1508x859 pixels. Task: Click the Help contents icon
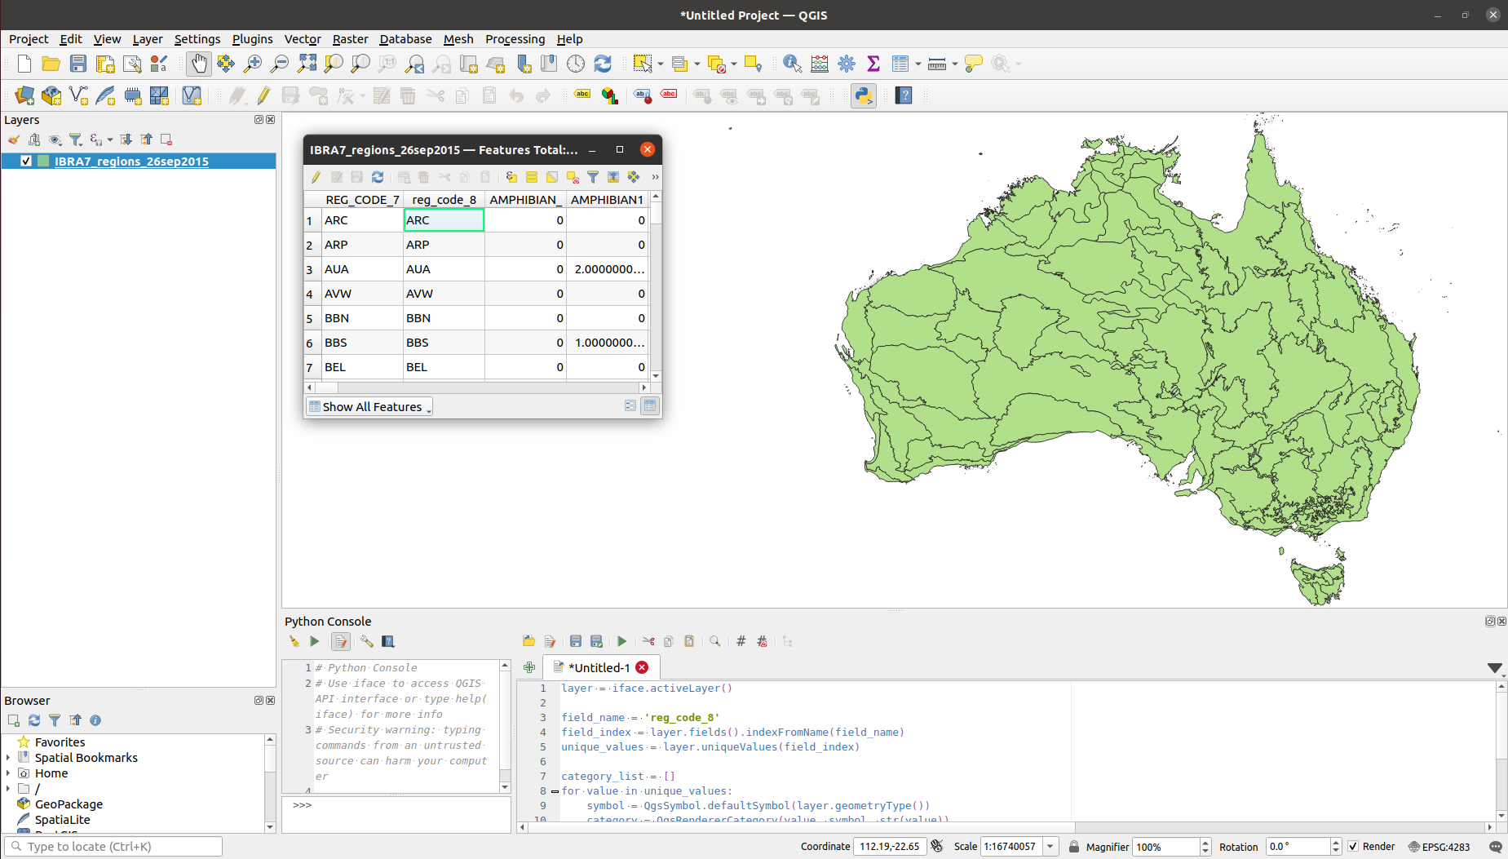(x=904, y=95)
